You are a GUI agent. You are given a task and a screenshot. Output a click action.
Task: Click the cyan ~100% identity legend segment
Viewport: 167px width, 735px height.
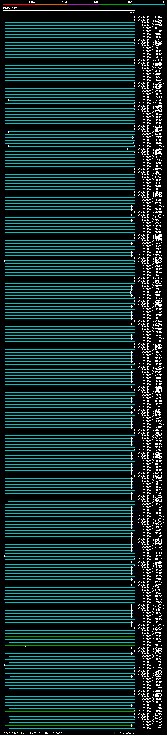148,5
